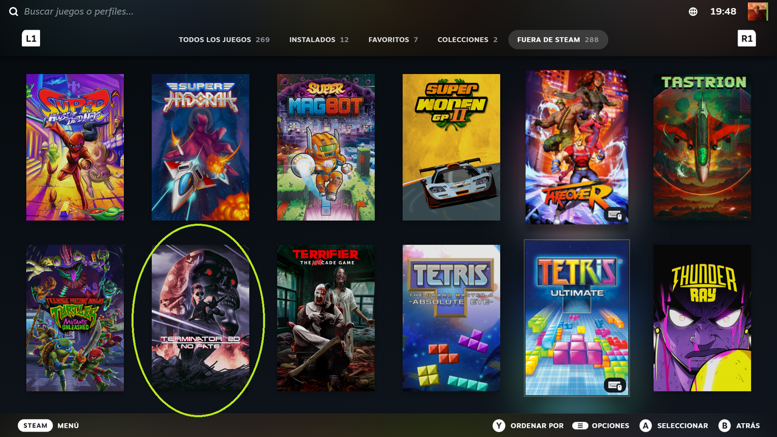Choose the Super Woden GP II cover
This screenshot has height=437, width=777.
[452, 147]
